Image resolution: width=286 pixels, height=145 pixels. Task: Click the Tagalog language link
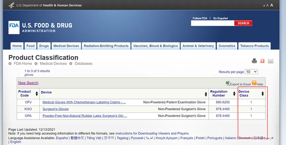[122, 138]
